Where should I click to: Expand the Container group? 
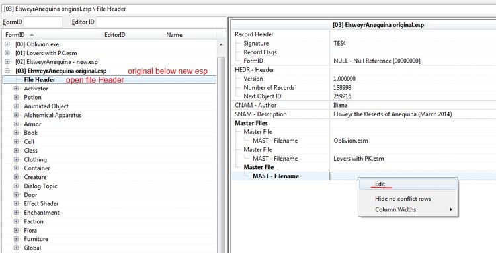coord(16,168)
